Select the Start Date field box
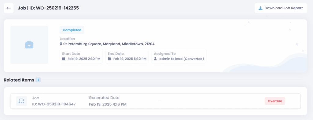 pyautogui.click(x=81, y=56)
